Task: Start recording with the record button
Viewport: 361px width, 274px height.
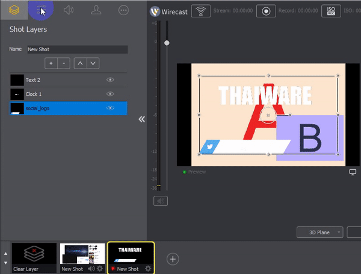Action: [x=266, y=11]
